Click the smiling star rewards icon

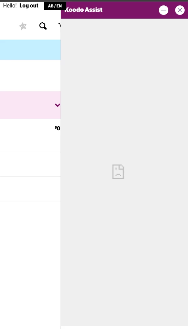pos(23,26)
